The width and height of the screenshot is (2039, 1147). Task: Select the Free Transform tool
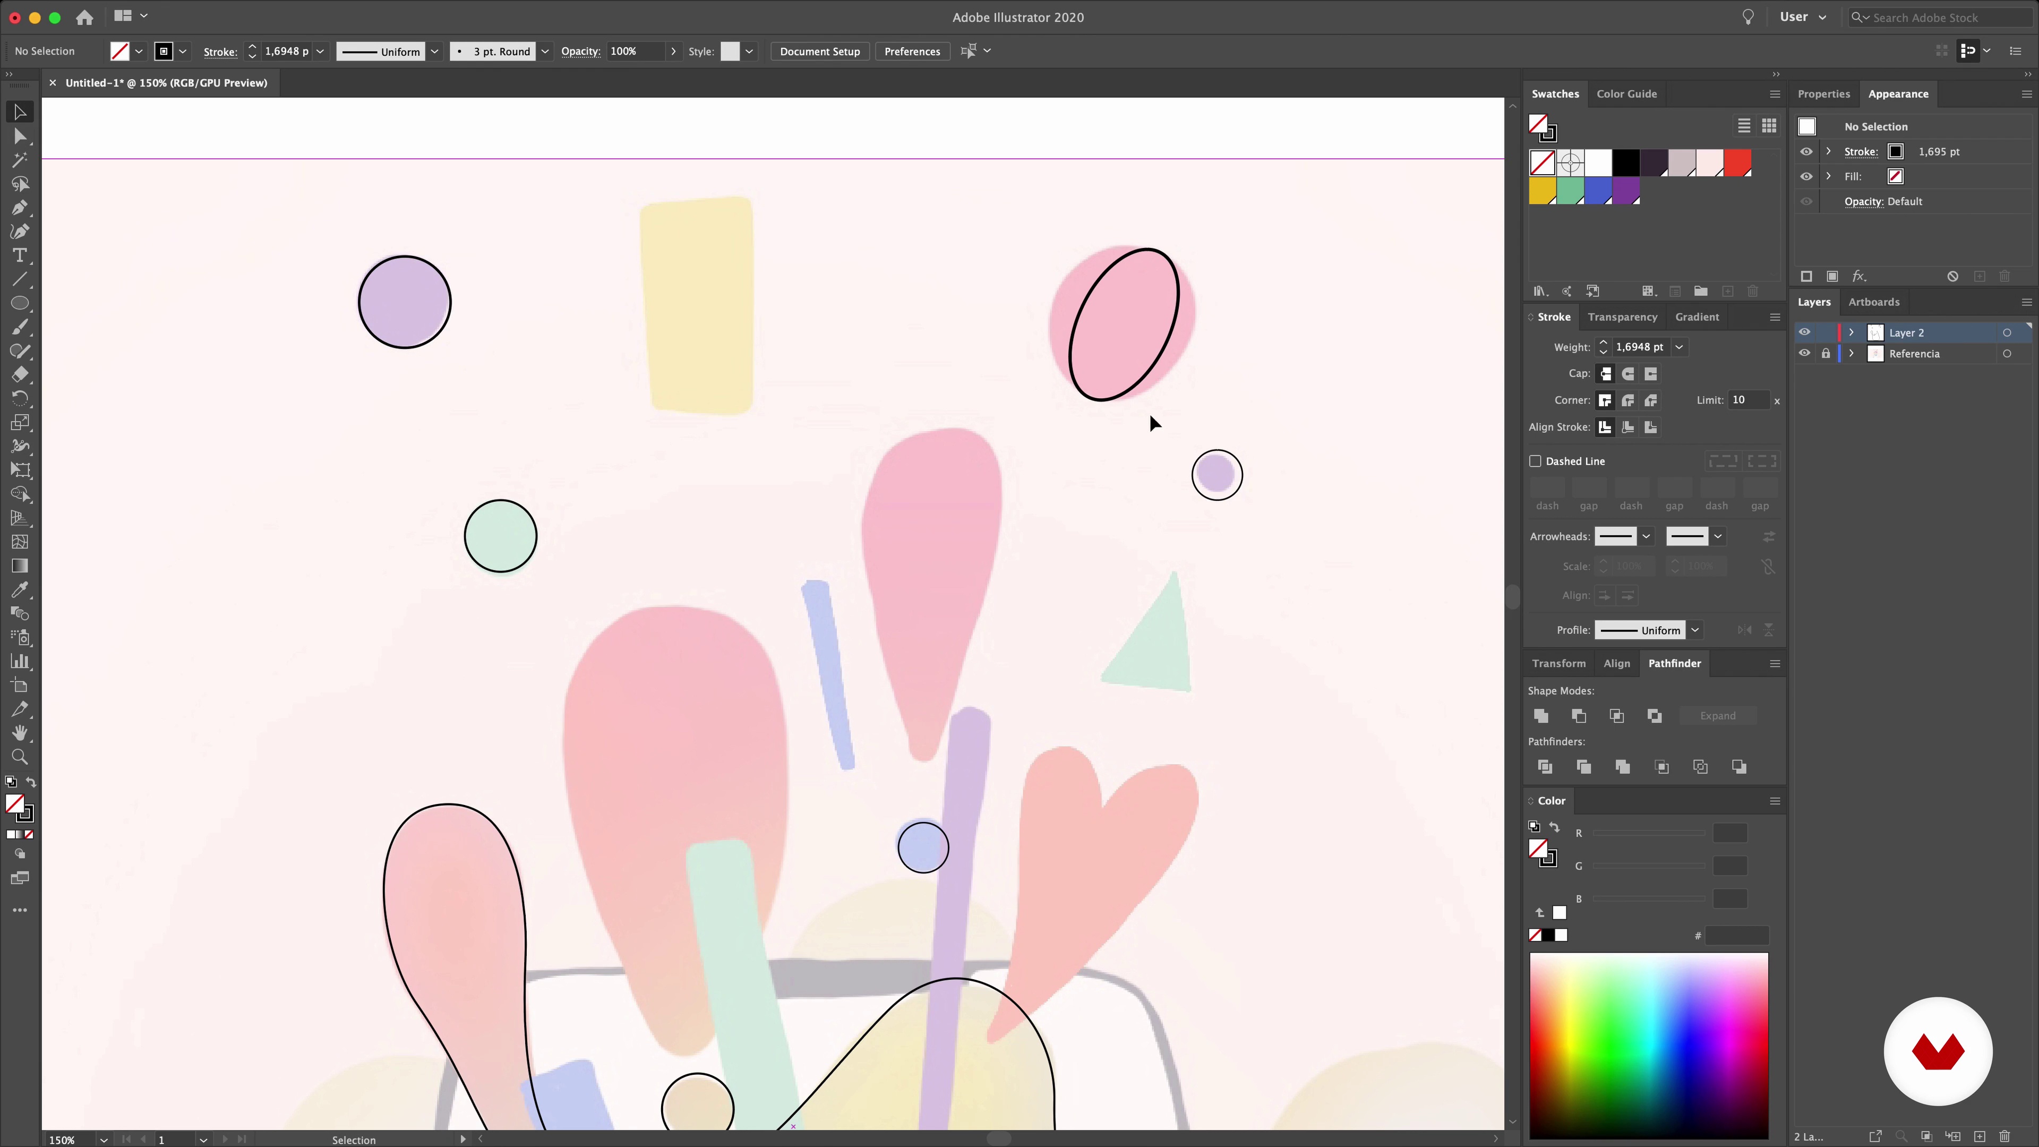[x=20, y=470]
